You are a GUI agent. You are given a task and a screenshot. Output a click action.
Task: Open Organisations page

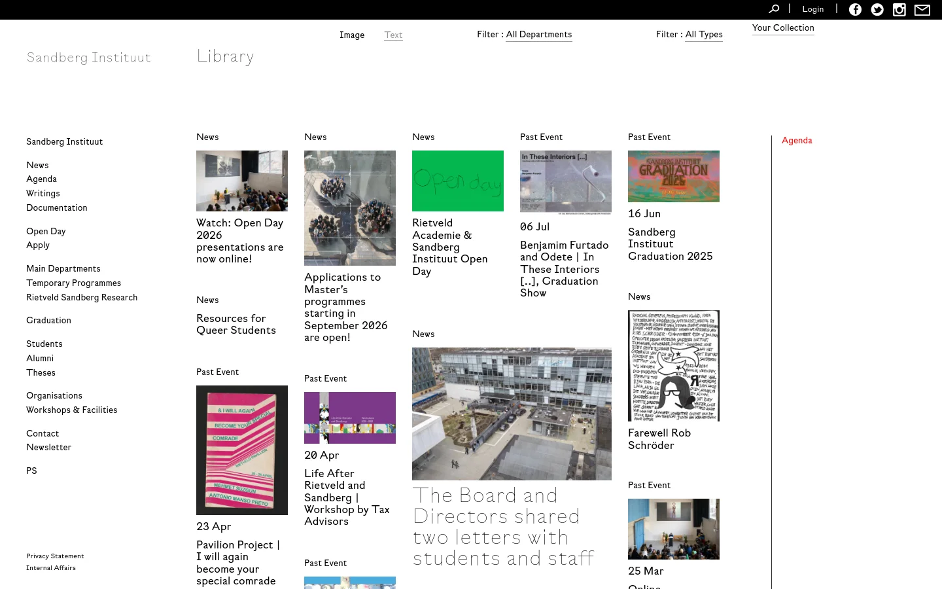tap(54, 396)
